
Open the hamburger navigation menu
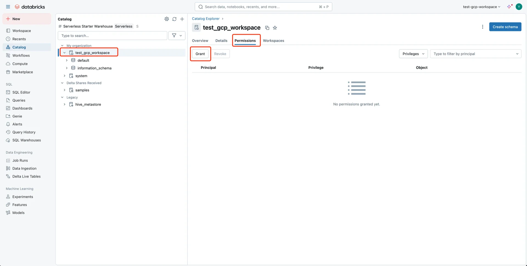click(x=8, y=7)
